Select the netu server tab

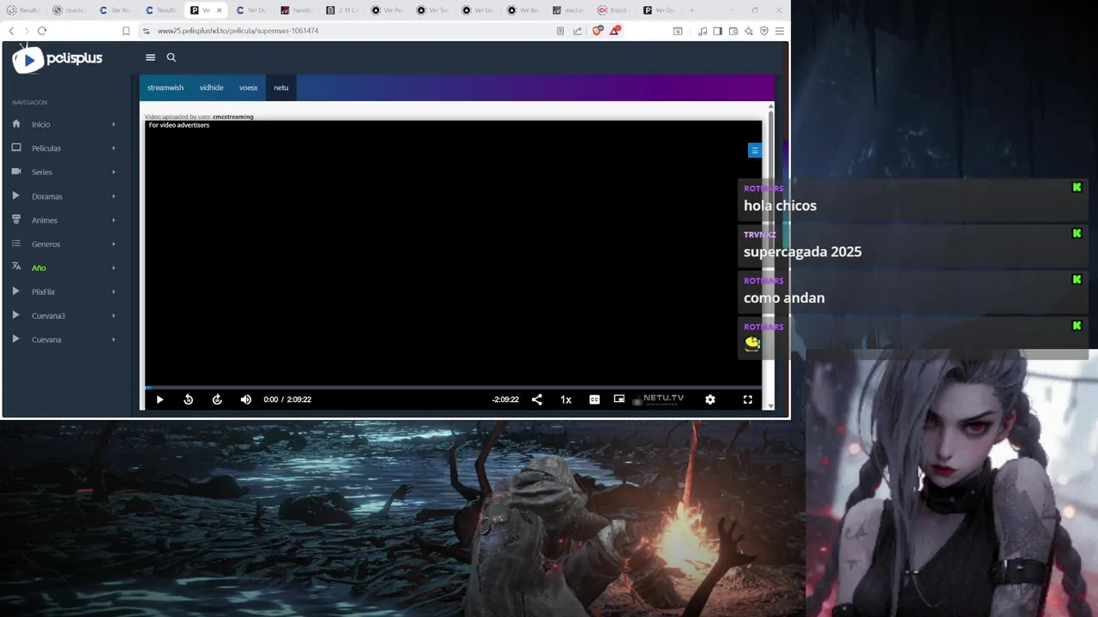(281, 87)
